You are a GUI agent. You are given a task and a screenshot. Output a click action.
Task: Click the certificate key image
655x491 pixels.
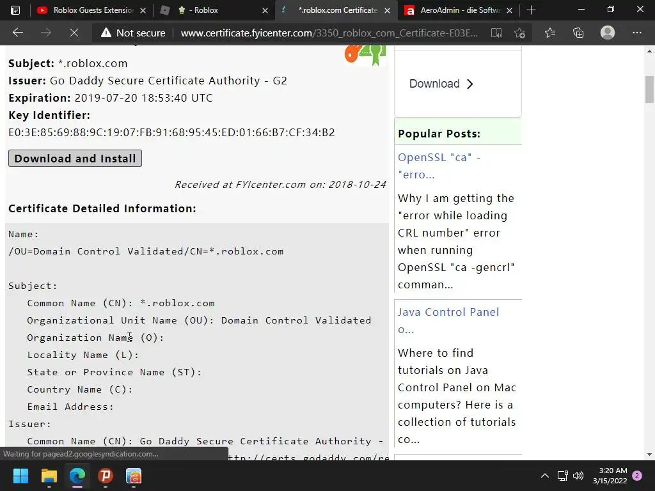click(365, 56)
